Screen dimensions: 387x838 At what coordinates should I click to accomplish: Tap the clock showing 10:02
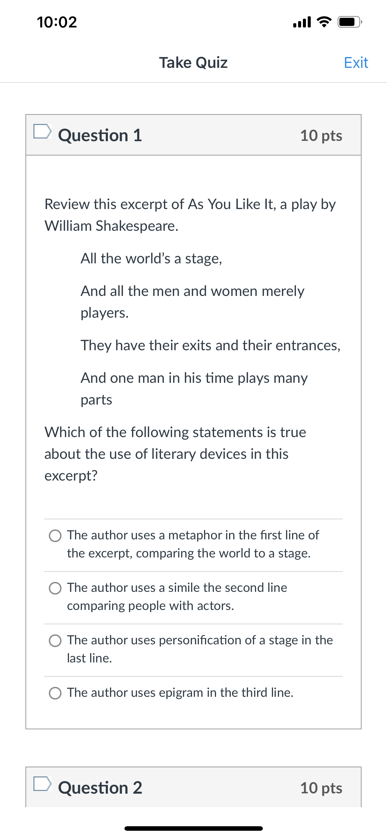(57, 22)
